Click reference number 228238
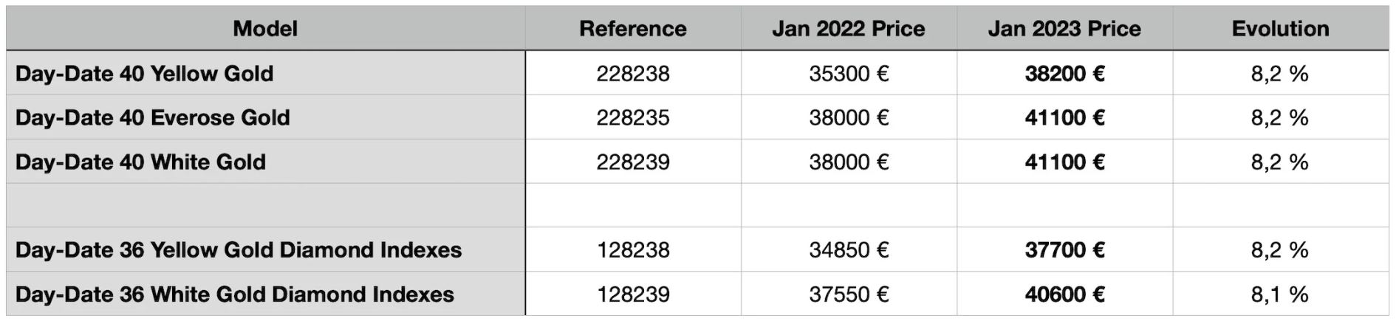Viewport: 1399px width, 324px height. pos(633,74)
